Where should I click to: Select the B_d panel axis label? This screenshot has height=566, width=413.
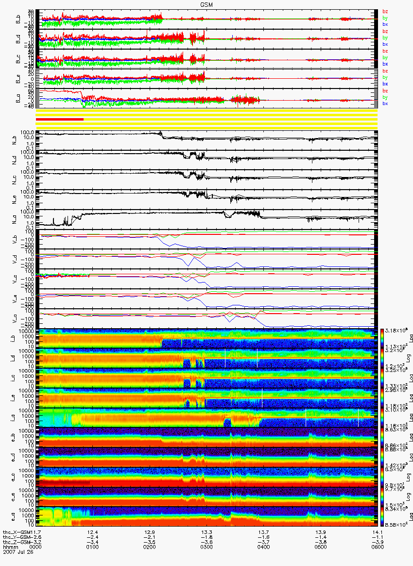click(18, 38)
